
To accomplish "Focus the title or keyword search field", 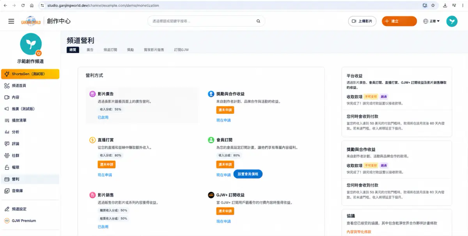I will (x=206, y=21).
